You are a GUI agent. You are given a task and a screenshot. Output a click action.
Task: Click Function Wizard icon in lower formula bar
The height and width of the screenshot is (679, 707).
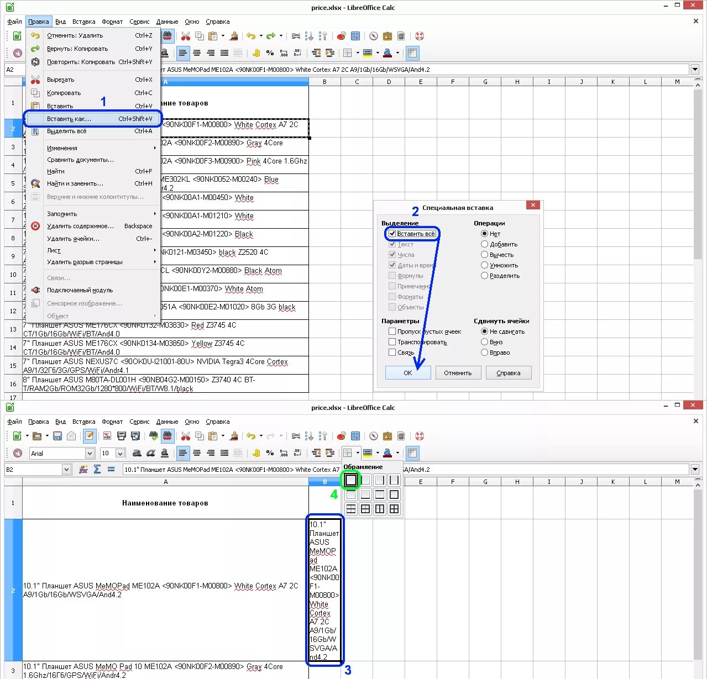(83, 469)
